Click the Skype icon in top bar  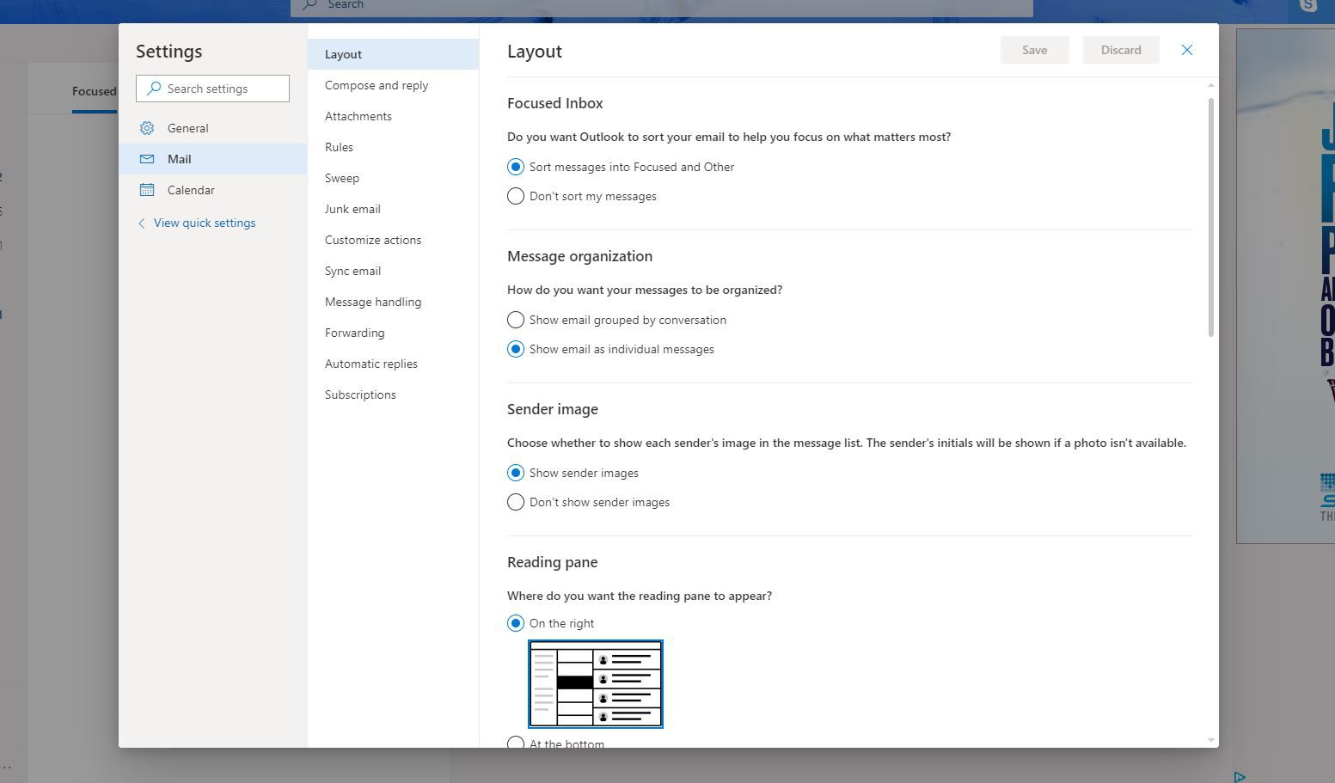[x=1308, y=5]
